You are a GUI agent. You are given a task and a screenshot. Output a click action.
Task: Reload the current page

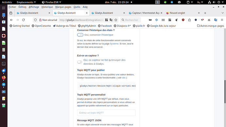(24, 20)
